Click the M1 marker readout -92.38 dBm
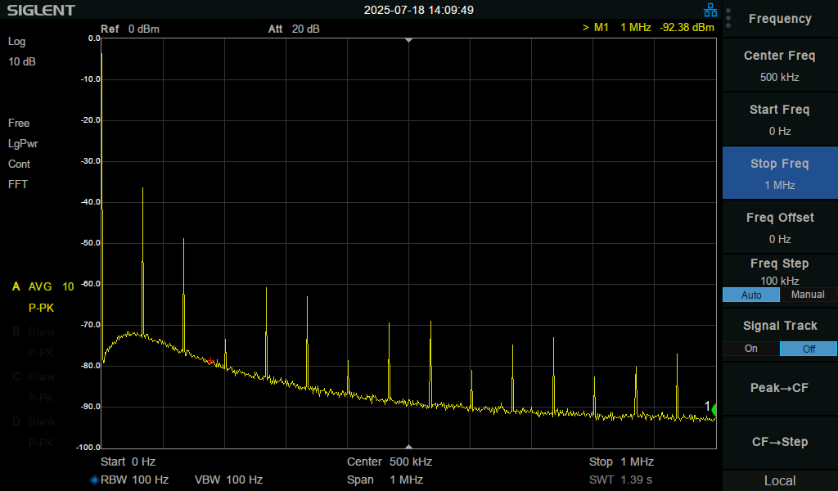The width and height of the screenshot is (838, 491). coord(648,27)
